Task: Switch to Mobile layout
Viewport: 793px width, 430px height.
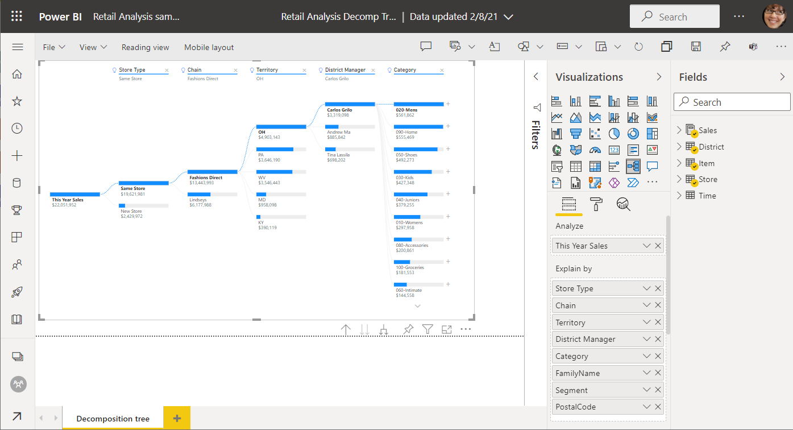Action: [x=209, y=47]
